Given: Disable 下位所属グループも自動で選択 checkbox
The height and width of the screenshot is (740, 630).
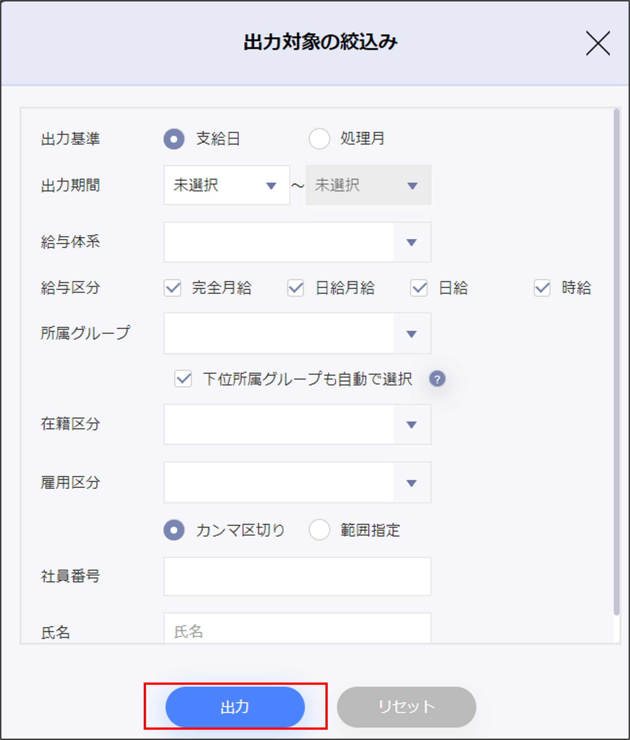Looking at the screenshot, I should [183, 379].
